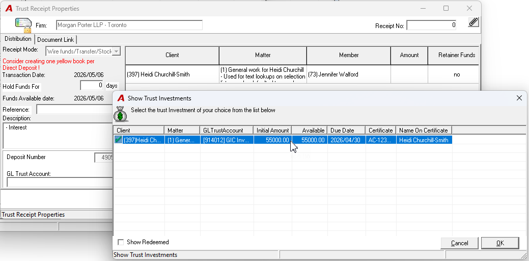529x261 pixels.
Task: Click Cancel in Show Trust Investments
Action: coord(459,243)
